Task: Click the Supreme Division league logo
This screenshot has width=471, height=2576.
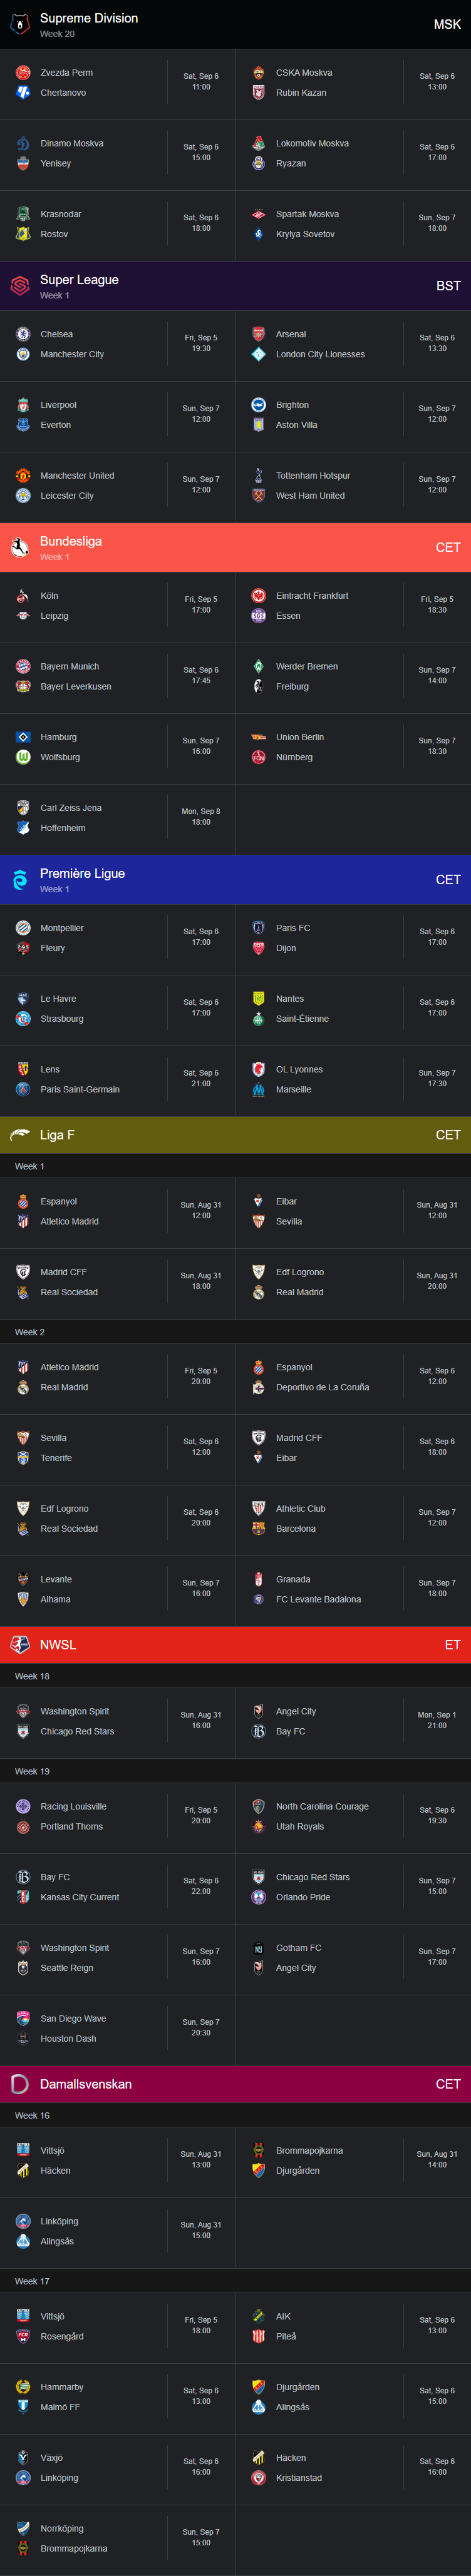Action: [x=20, y=25]
